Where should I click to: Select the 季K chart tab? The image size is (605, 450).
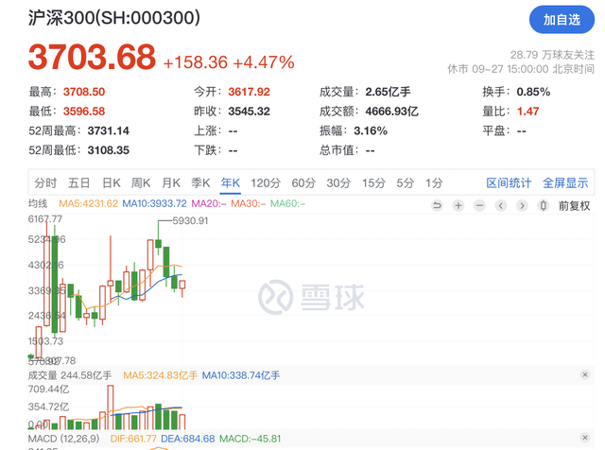(200, 183)
